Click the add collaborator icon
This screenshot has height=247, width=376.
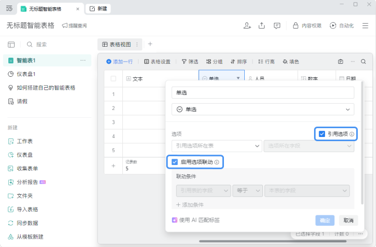pos(247,25)
